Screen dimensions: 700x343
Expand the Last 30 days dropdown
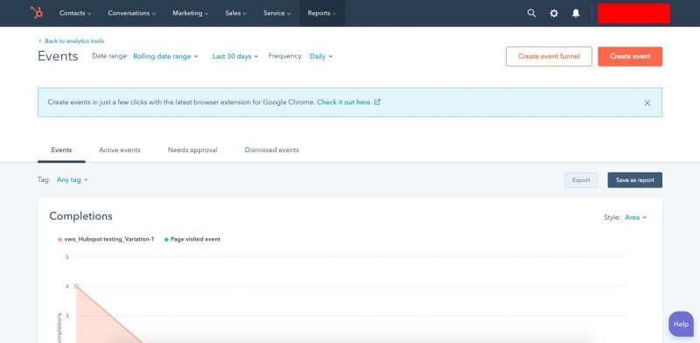[x=234, y=56]
